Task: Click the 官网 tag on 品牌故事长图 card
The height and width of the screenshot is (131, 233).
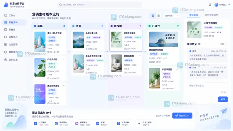Action: (88, 37)
